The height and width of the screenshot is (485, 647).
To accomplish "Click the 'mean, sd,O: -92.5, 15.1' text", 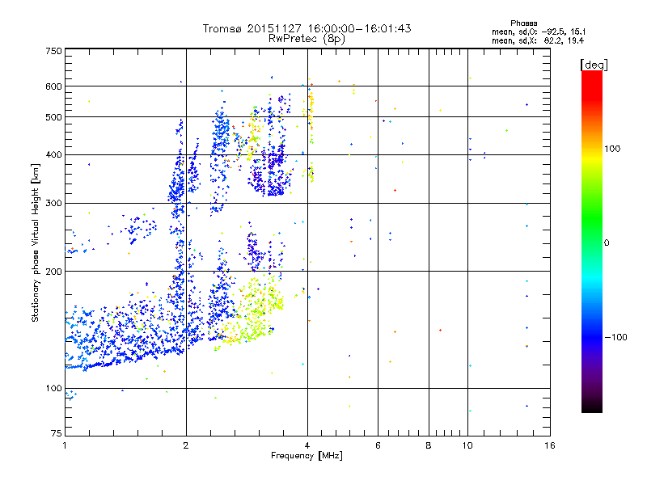I will click(539, 32).
